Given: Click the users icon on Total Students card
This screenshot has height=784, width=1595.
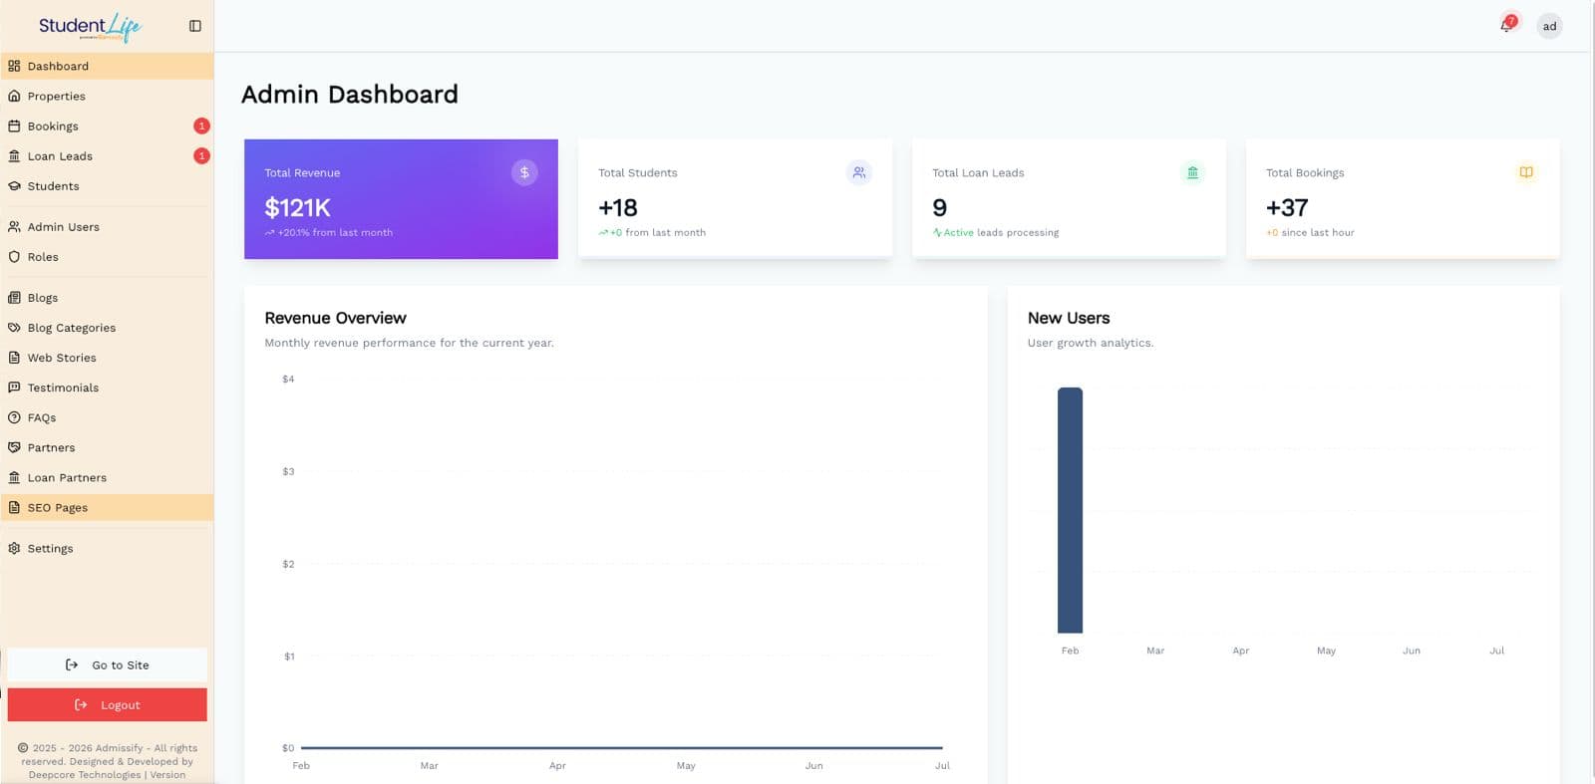Looking at the screenshot, I should [x=858, y=172].
